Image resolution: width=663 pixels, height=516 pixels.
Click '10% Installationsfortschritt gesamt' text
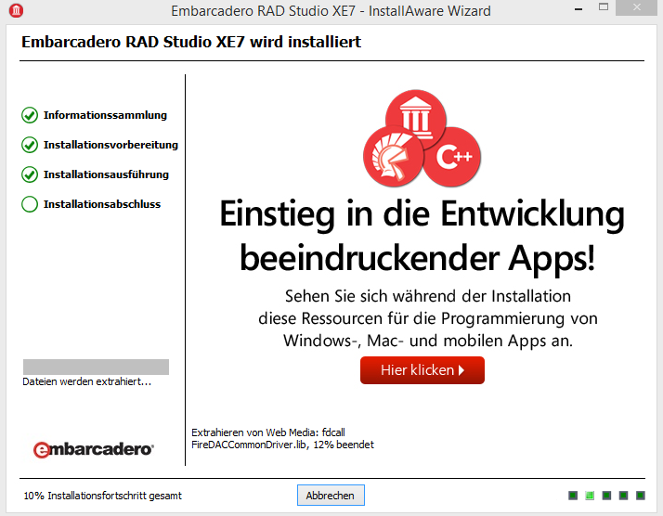coord(103,496)
